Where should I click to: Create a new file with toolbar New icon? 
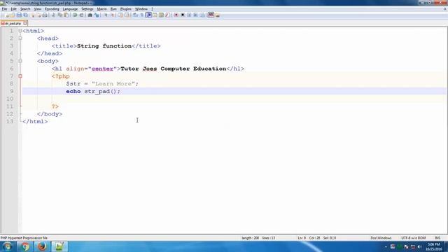(x=6, y=15)
